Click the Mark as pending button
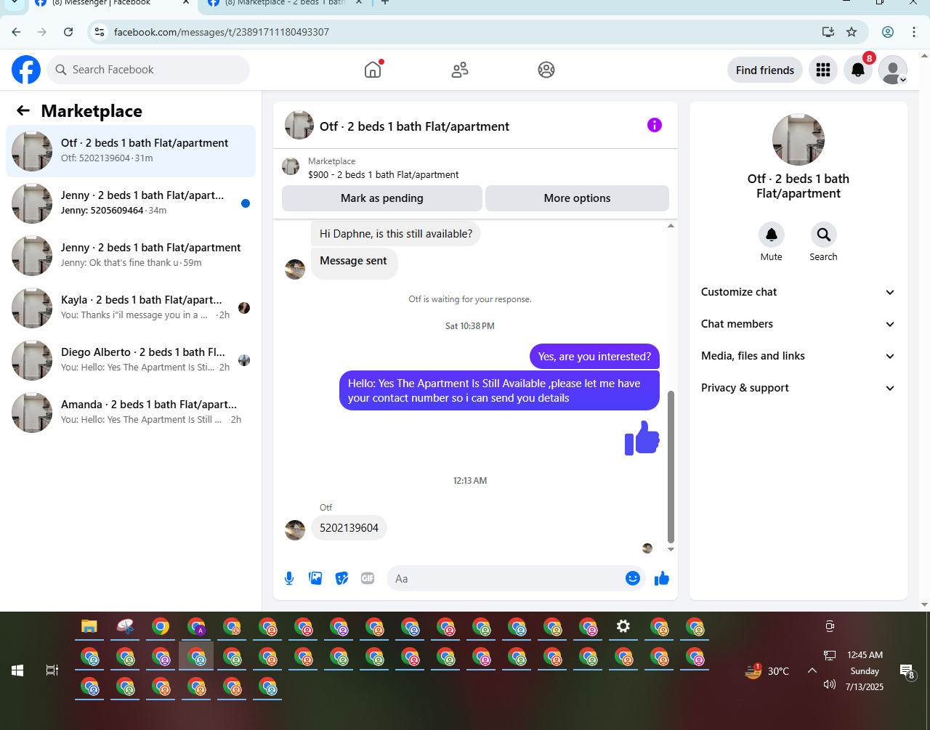 pyautogui.click(x=382, y=198)
